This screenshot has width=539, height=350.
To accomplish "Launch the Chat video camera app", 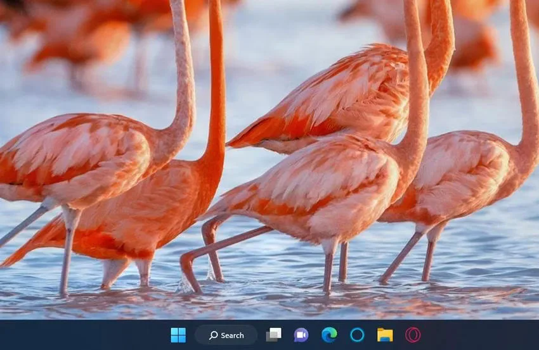I will click(301, 335).
